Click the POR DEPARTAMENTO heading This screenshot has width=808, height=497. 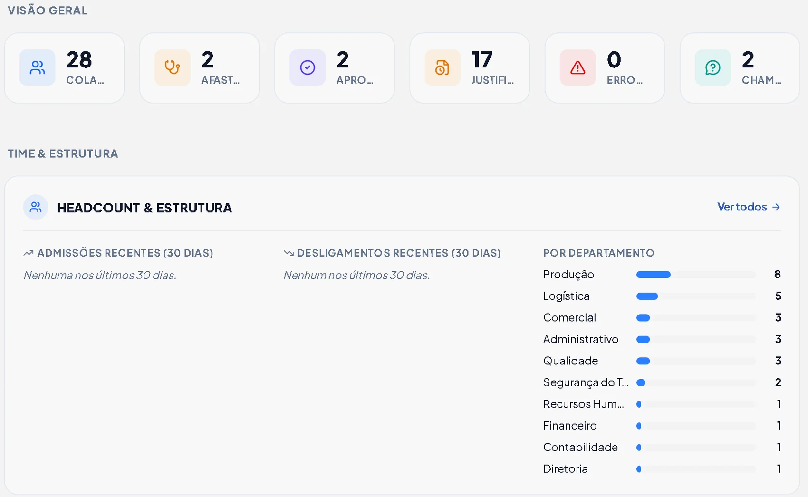click(x=599, y=253)
